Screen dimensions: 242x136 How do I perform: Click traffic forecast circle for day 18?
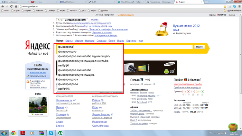click(x=184, y=92)
